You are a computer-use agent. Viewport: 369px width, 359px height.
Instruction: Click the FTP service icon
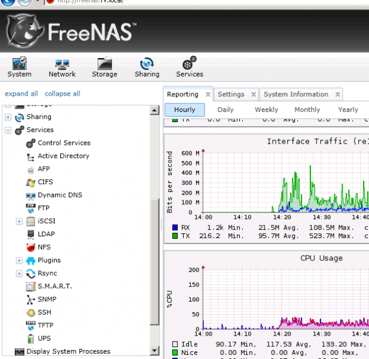31,208
